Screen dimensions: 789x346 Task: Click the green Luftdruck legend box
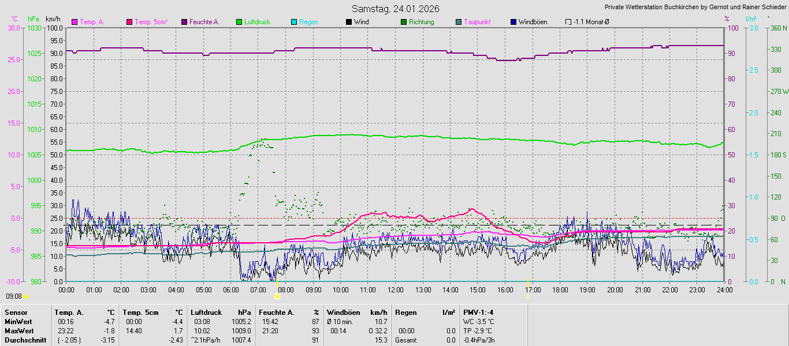(239, 22)
